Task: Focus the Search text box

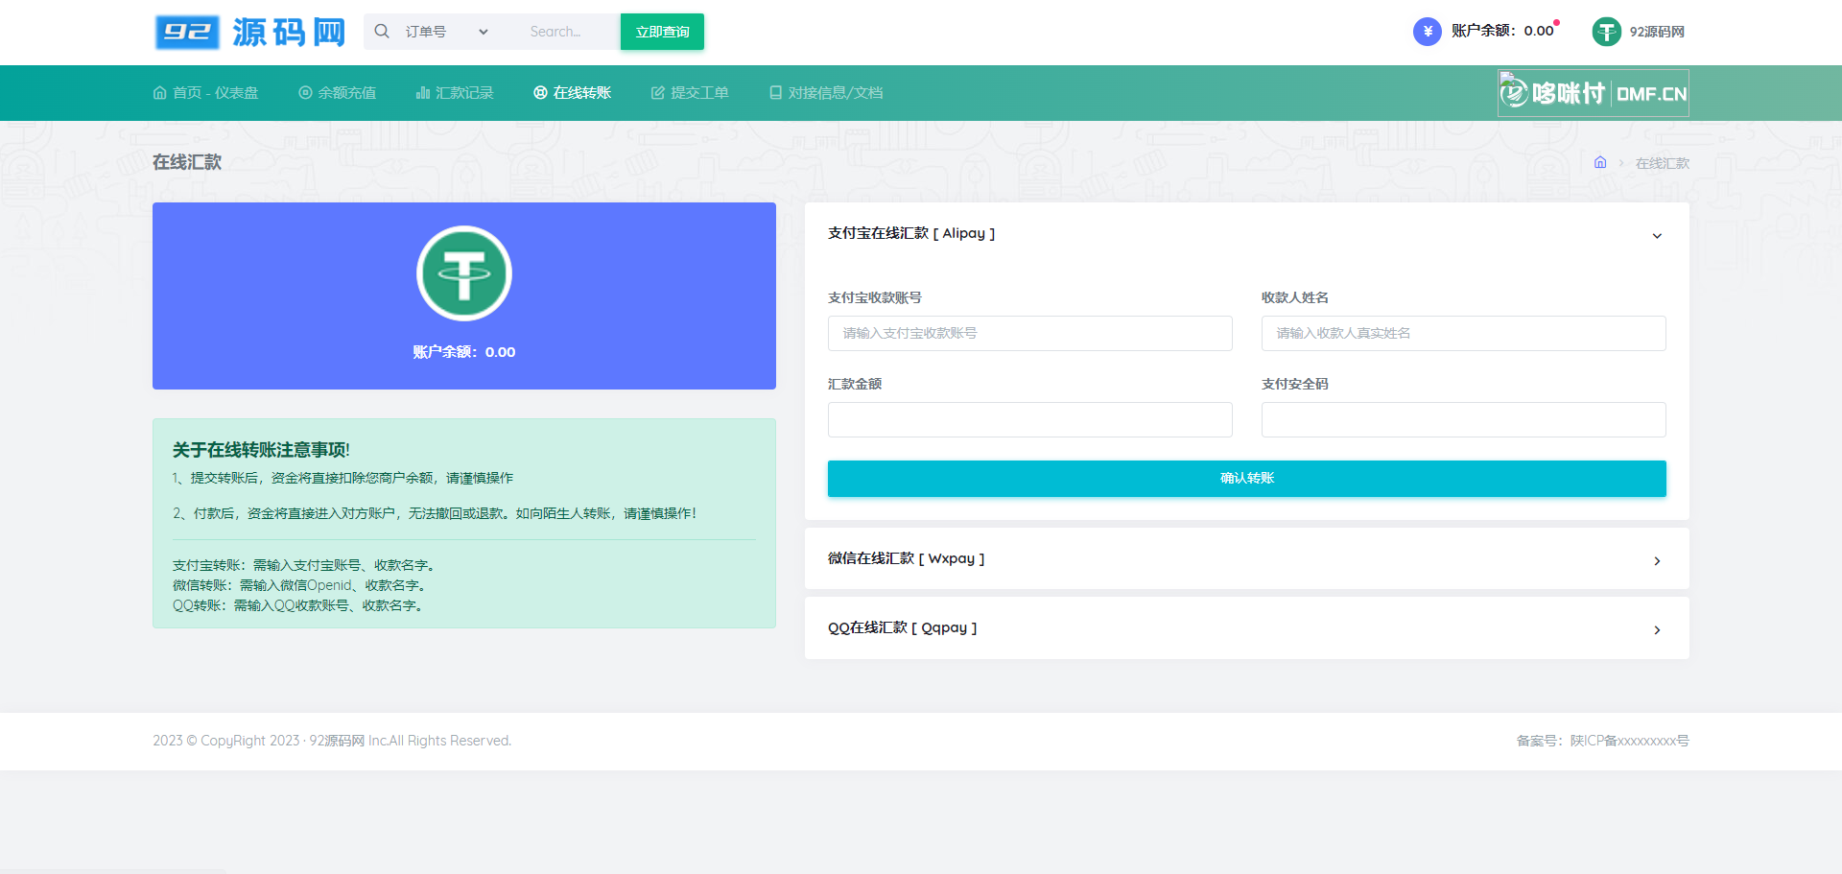Action: pyautogui.click(x=569, y=32)
